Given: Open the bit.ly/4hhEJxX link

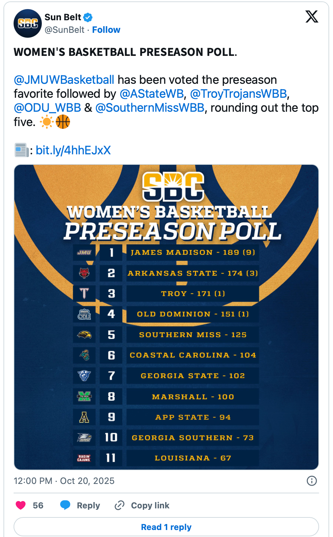Looking at the screenshot, I should tap(73, 150).
